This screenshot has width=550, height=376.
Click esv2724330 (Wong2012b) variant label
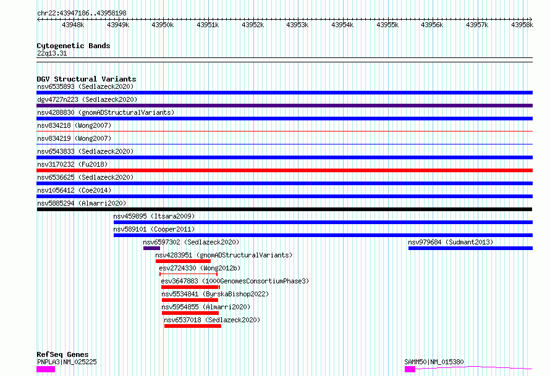(x=200, y=268)
